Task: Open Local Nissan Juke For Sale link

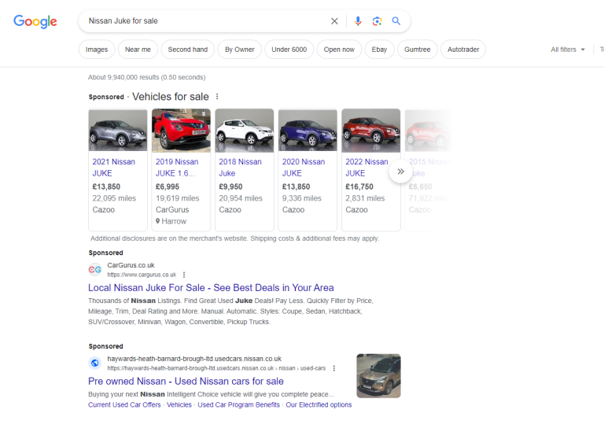Action: [x=211, y=288]
